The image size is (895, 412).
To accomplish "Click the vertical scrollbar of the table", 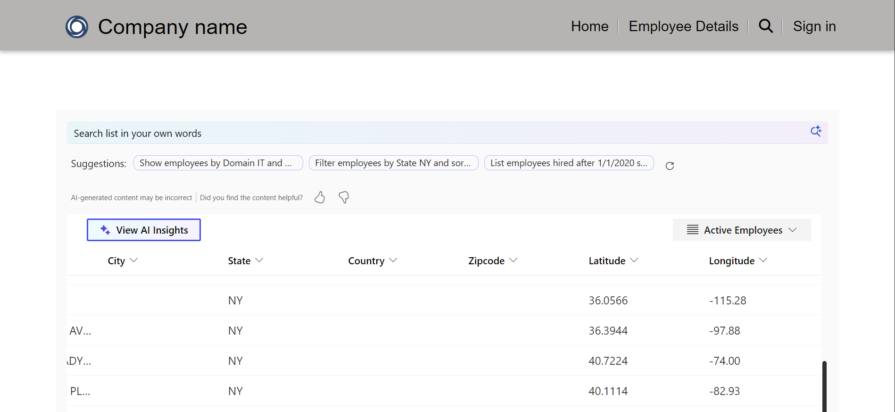I will tap(824, 386).
